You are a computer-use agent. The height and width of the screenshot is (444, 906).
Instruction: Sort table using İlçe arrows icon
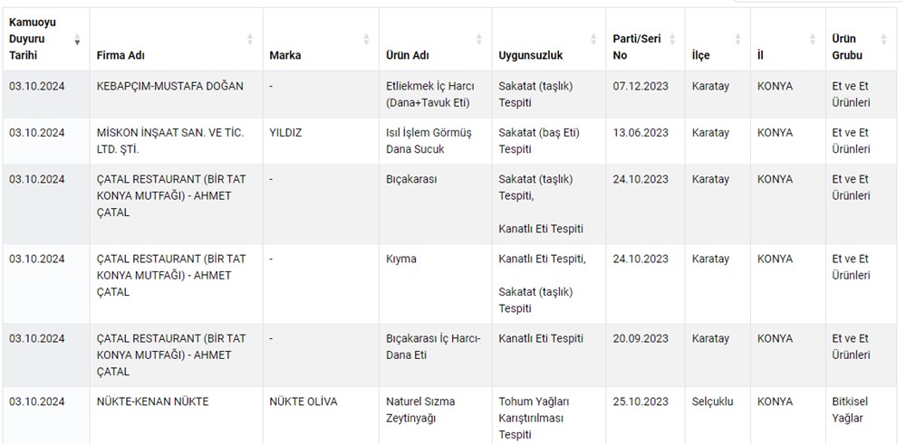737,40
